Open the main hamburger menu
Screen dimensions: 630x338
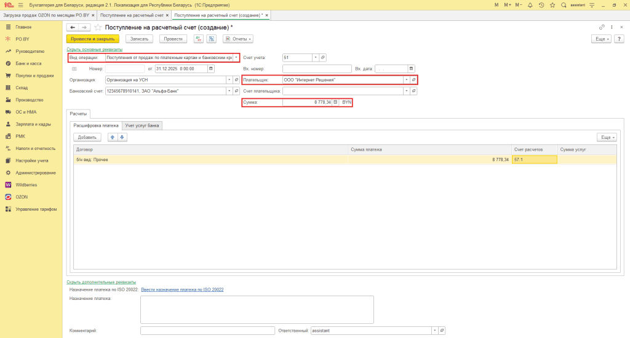point(20,5)
